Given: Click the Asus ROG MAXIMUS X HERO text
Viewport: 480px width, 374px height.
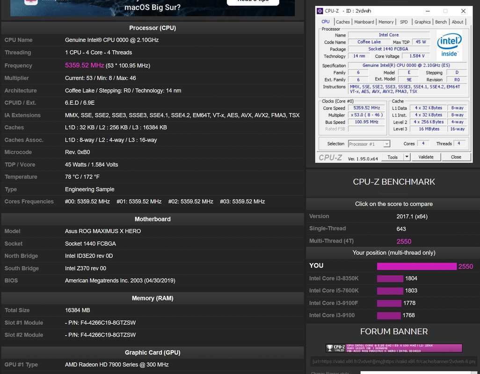Looking at the screenshot, I should pyautogui.click(x=103, y=231).
